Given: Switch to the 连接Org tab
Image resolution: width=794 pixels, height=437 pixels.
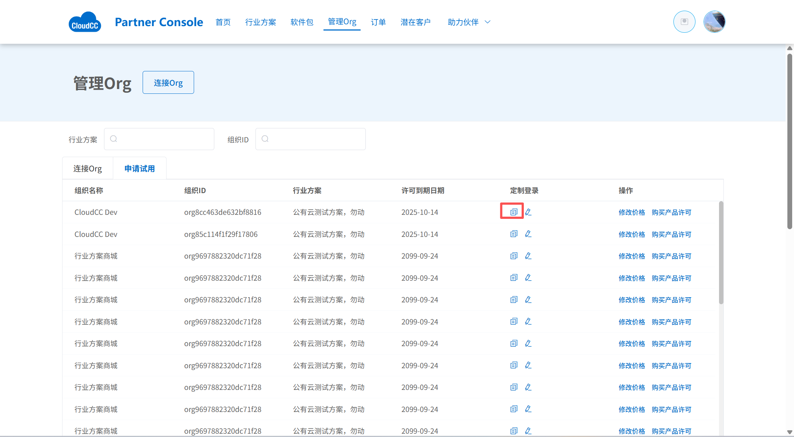Looking at the screenshot, I should pos(87,168).
